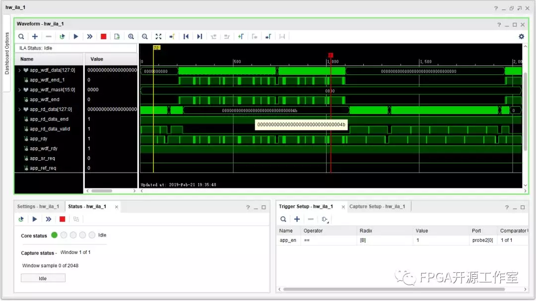Image resolution: width=536 pixels, height=301 pixels.
Task: Export ILA data from the Waveform toolbar
Action: click(x=117, y=36)
